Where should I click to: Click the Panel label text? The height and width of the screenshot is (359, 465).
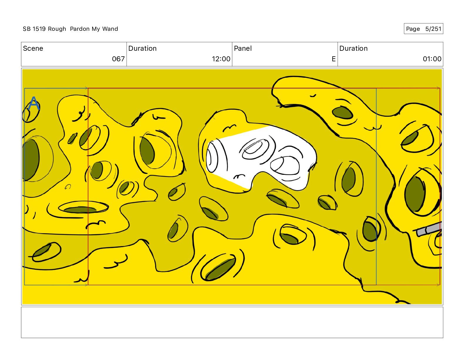click(x=243, y=48)
